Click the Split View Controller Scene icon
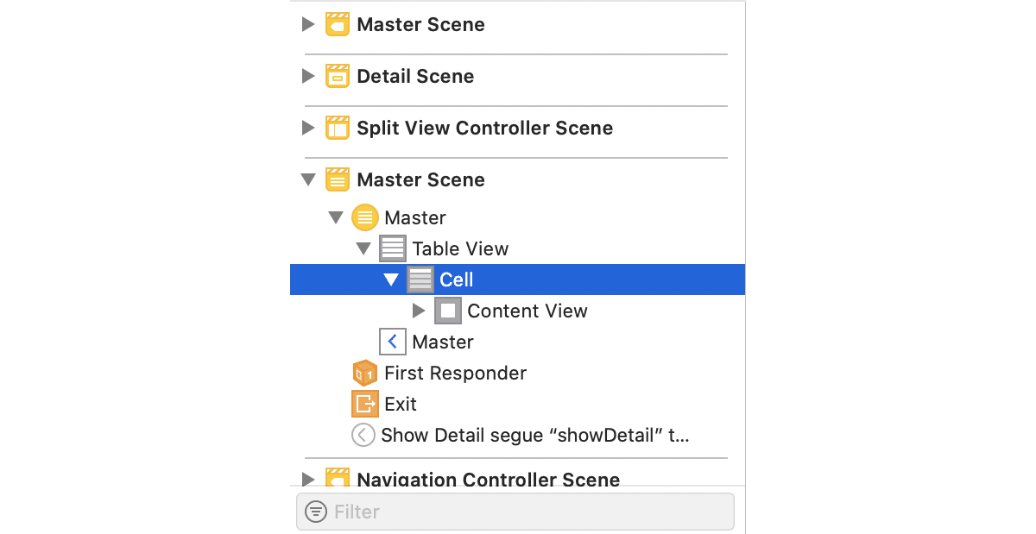 (337, 128)
